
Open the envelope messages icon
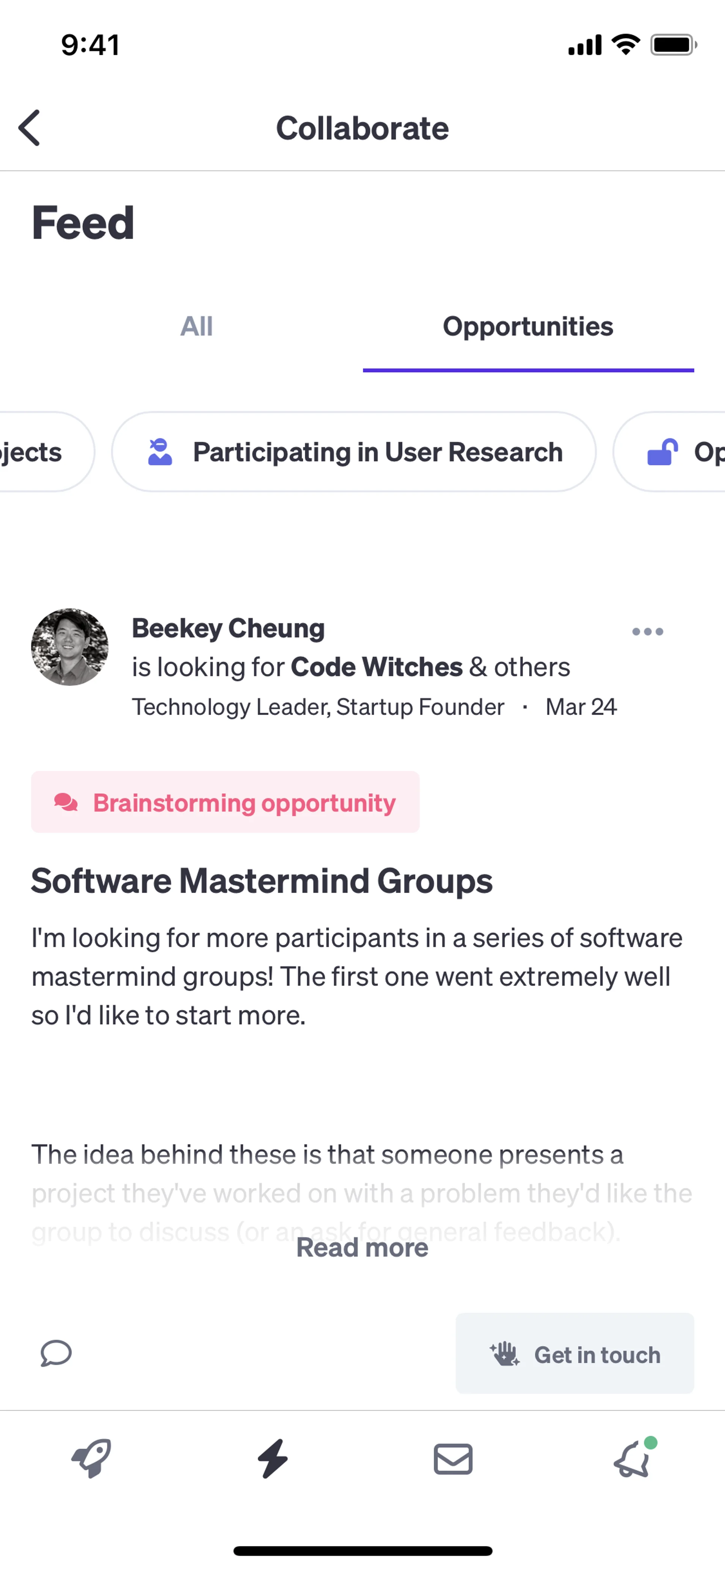tap(453, 1459)
